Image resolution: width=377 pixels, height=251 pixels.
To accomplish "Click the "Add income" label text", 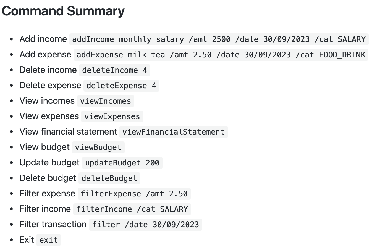I will [x=43, y=39].
